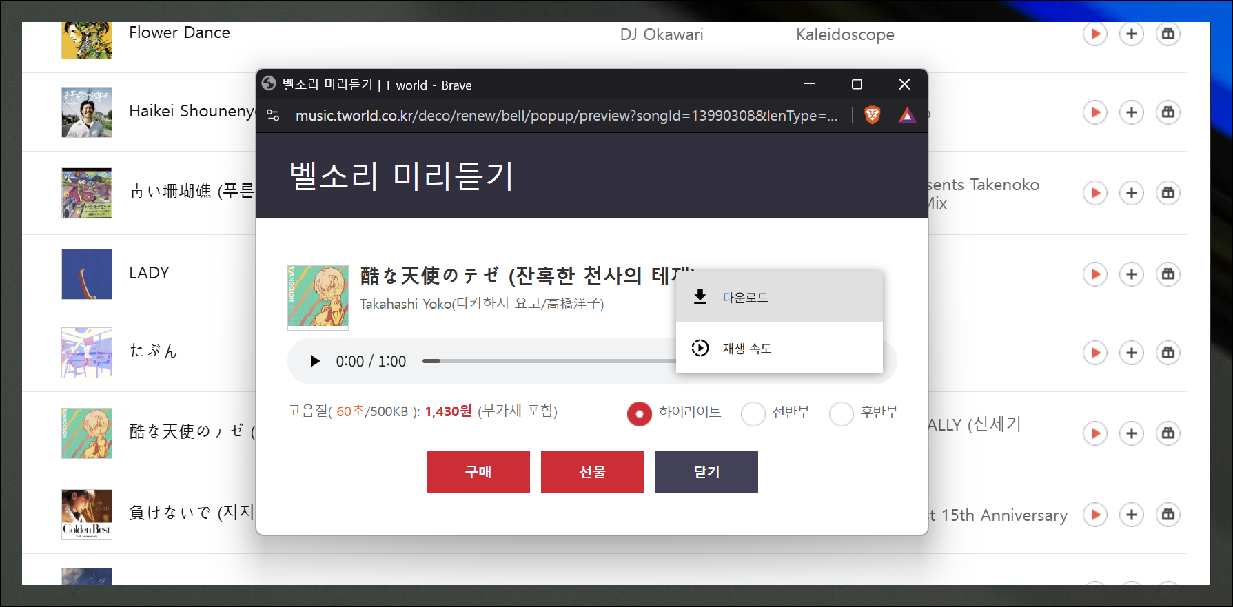
Task: Play the たぶん row preview
Action: point(1094,353)
